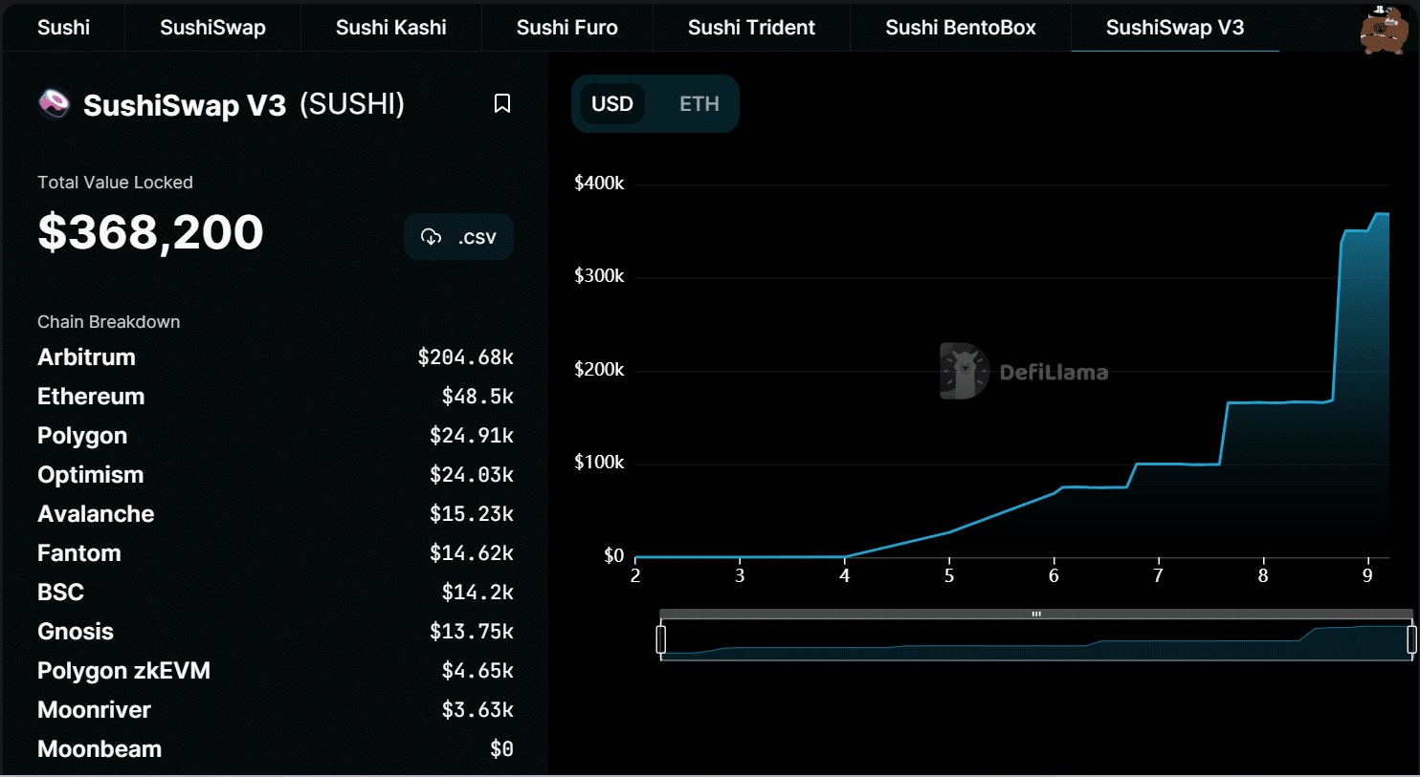
Task: Switch chart denomination to ETH
Action: [699, 104]
